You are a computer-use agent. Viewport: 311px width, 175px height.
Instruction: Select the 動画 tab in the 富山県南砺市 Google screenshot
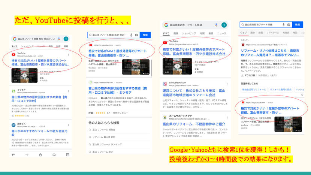(x=211, y=33)
